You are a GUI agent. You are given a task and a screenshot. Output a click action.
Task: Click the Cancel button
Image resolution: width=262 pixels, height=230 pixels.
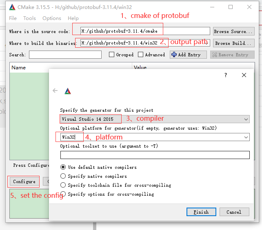click(x=234, y=212)
